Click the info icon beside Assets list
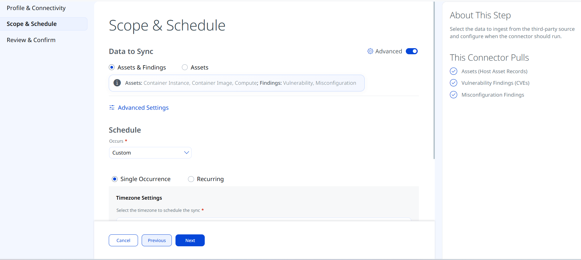This screenshot has height=260, width=581. click(x=117, y=83)
